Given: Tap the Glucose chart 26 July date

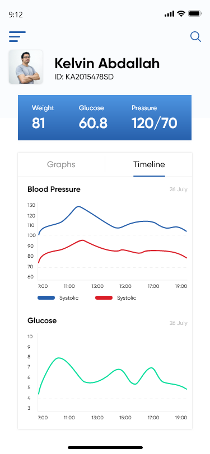Looking at the screenshot, I should coord(179,323).
